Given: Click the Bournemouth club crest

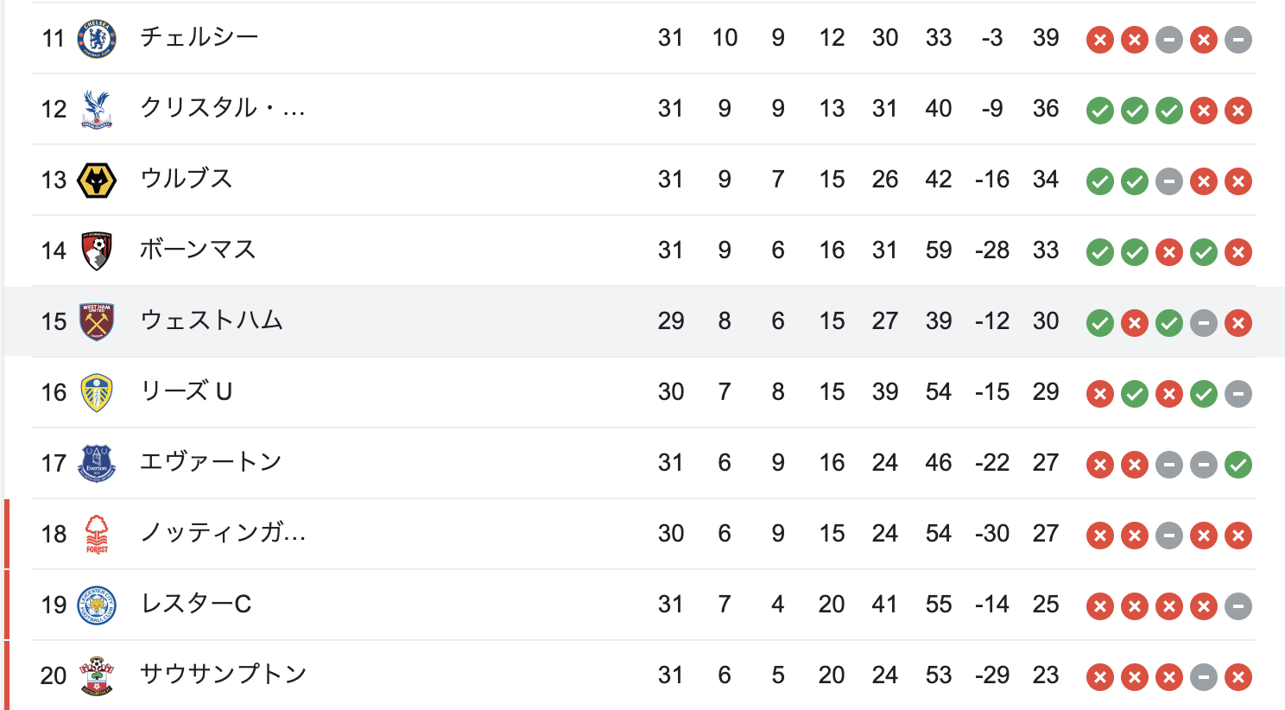Looking at the screenshot, I should pyautogui.click(x=97, y=250).
